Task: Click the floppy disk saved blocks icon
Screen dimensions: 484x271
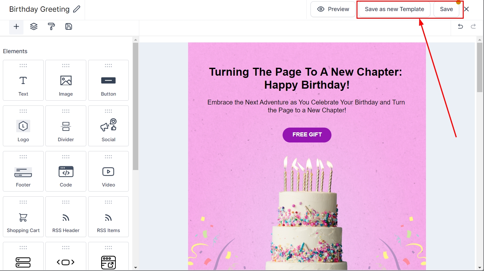Action: 69,27
